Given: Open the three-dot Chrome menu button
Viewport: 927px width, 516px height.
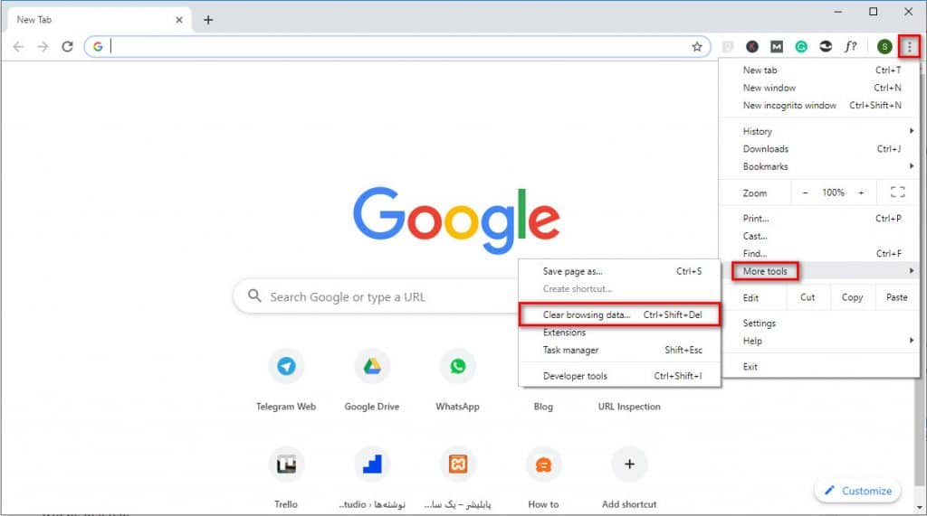Looking at the screenshot, I should (909, 46).
